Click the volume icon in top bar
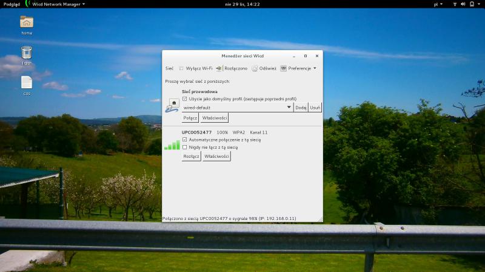This screenshot has width=485, height=272. [x=463, y=4]
